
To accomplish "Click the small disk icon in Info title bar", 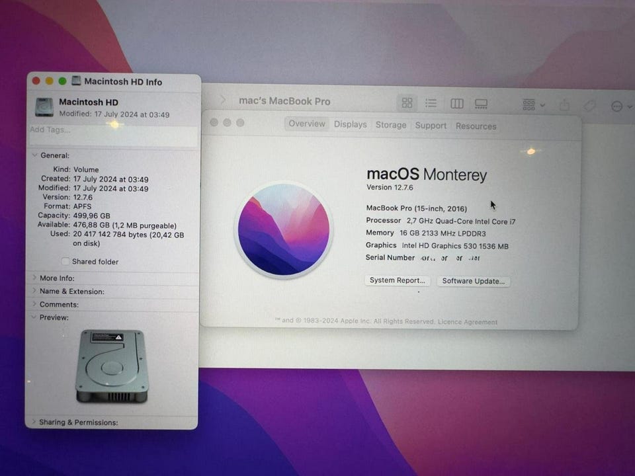I will (76, 81).
